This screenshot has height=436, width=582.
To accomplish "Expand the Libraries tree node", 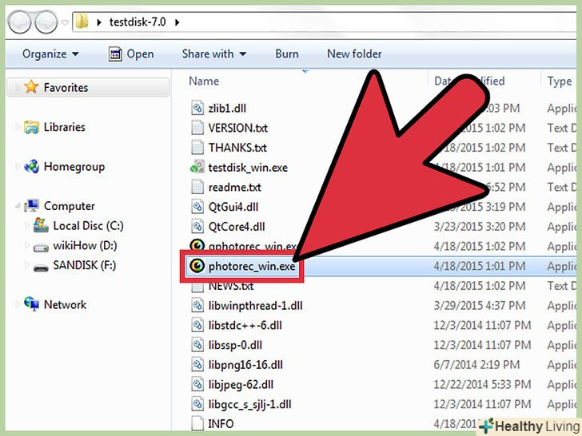I will [17, 127].
